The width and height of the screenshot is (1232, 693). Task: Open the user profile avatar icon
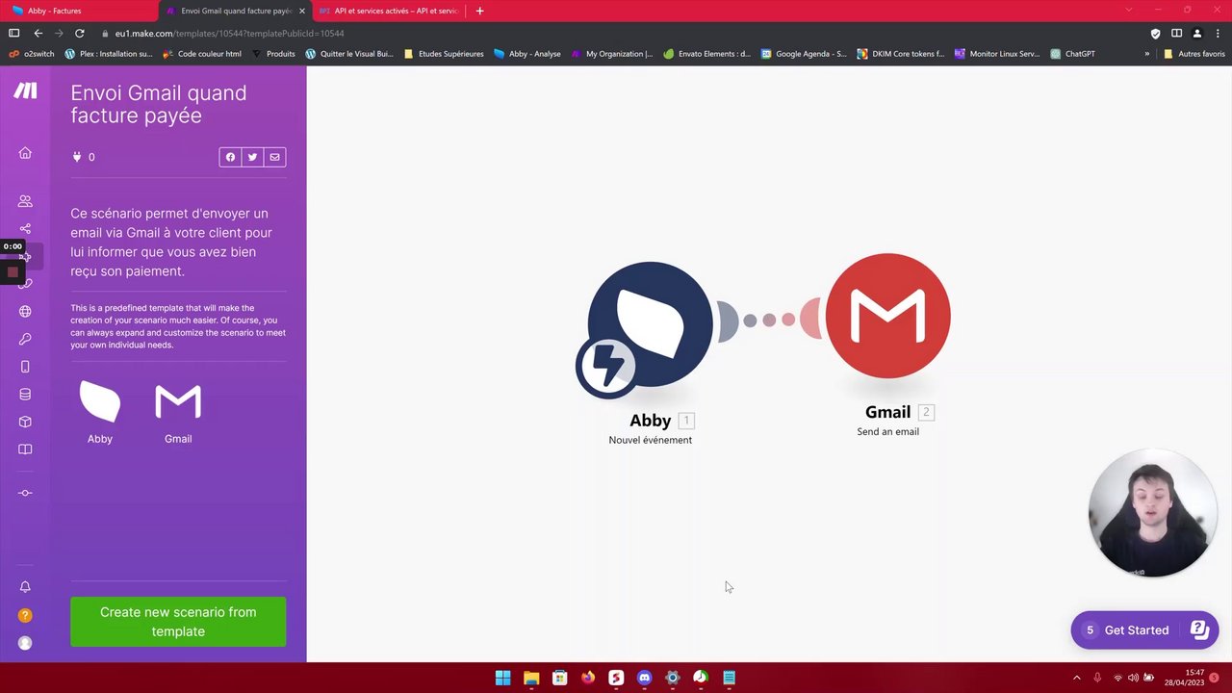pyautogui.click(x=25, y=643)
